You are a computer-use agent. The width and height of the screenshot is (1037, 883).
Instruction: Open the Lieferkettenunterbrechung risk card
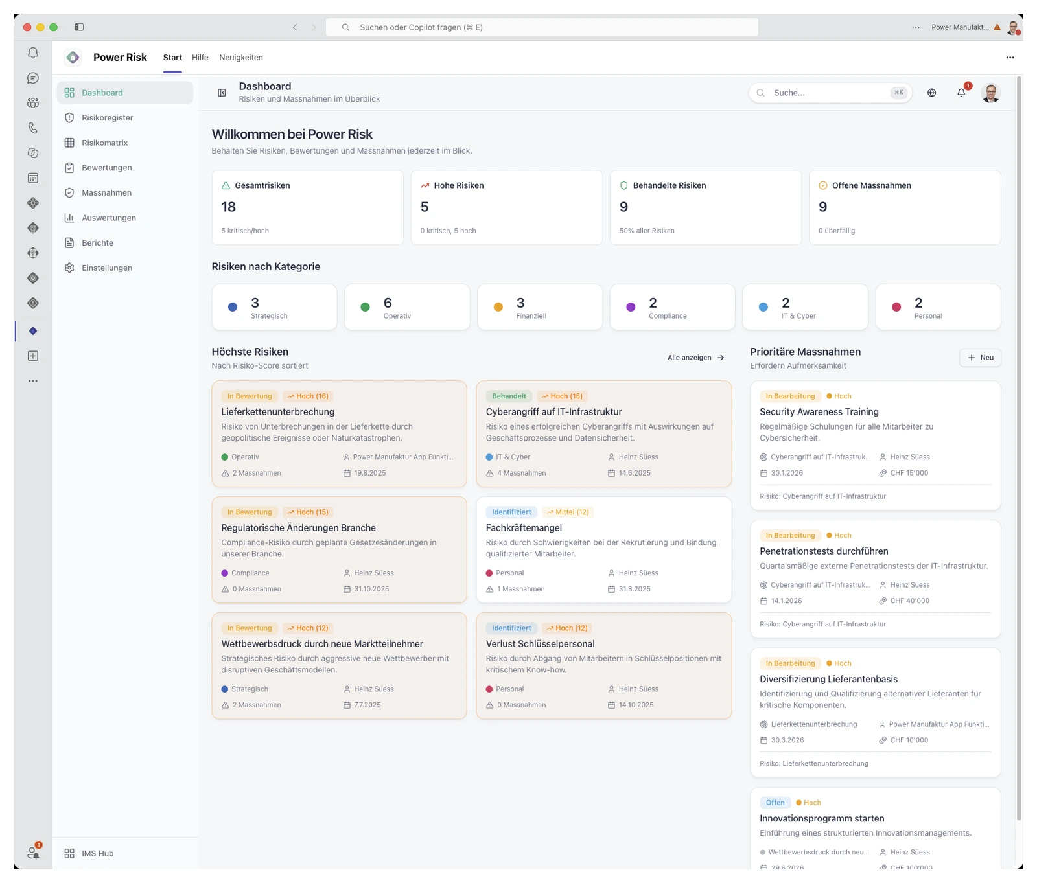[x=339, y=433]
